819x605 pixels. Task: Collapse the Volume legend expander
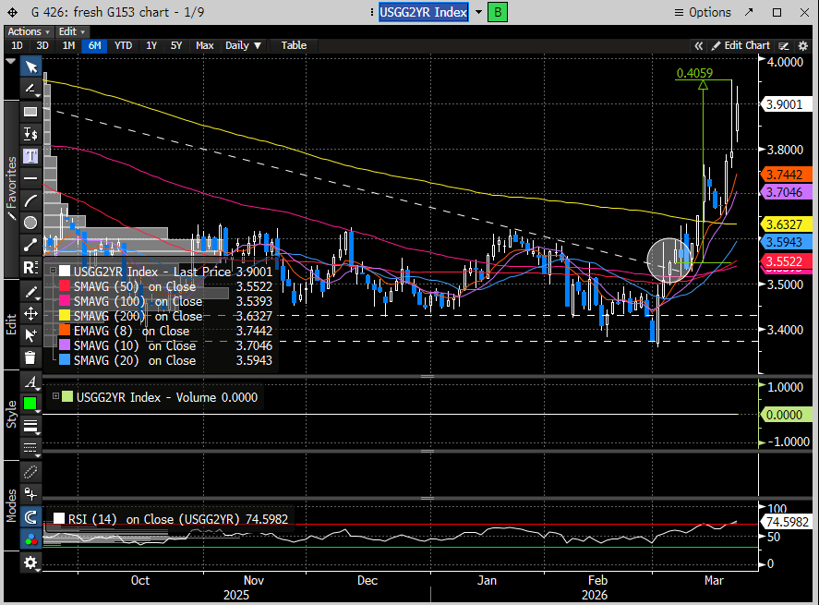[55, 396]
